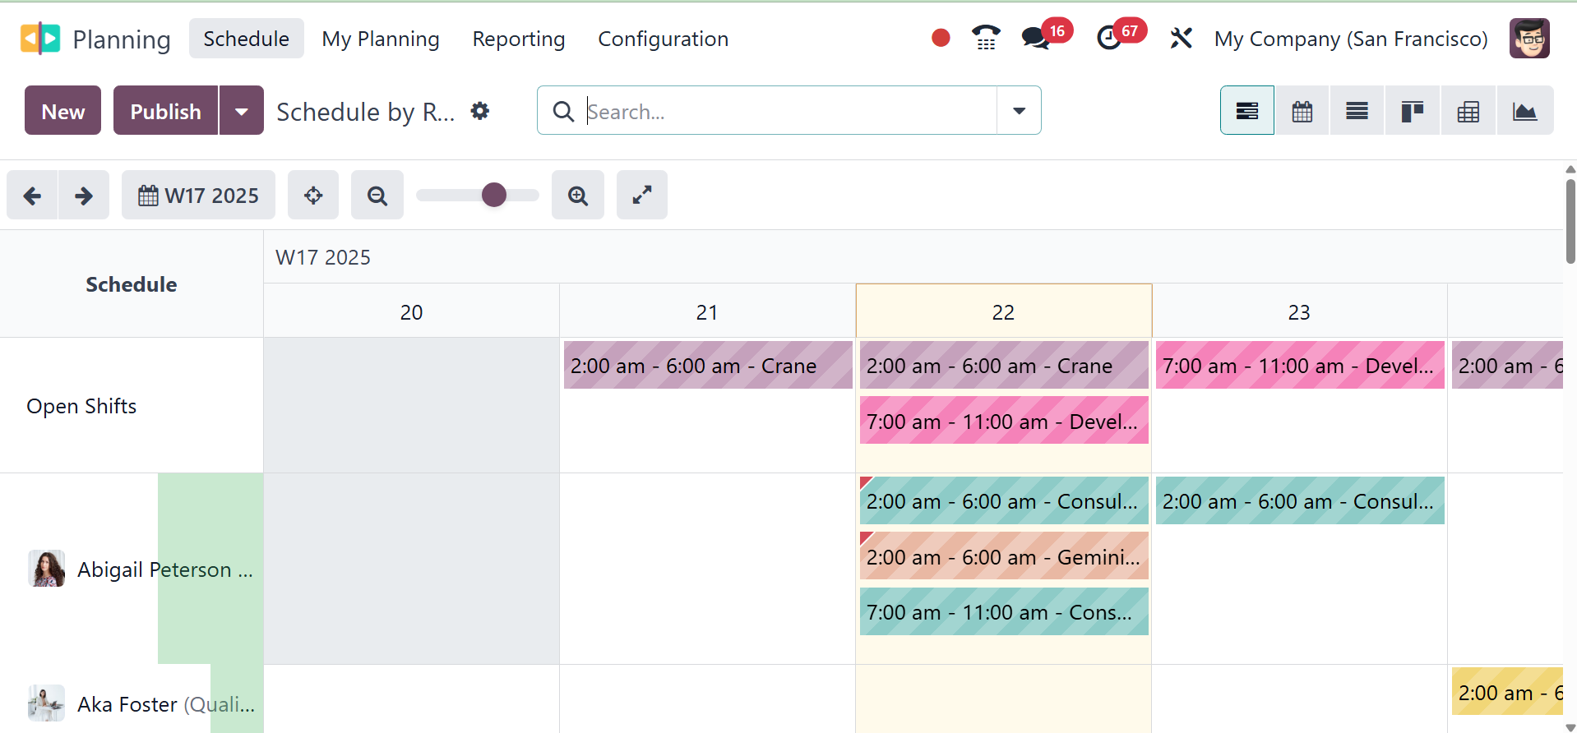Expand the Publish button dropdown arrow

(x=242, y=111)
